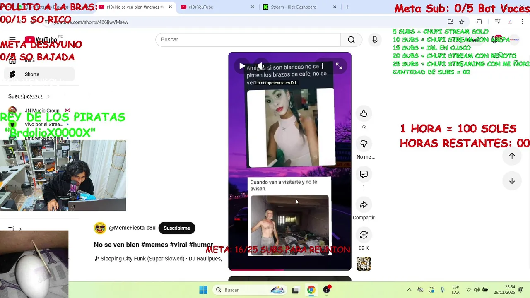Screen dimensions: 530x298
Task: Open network settings from Wi-Fi tray icon
Action: 469,290
